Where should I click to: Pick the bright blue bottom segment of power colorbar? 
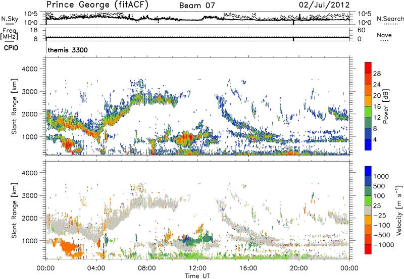(368, 145)
